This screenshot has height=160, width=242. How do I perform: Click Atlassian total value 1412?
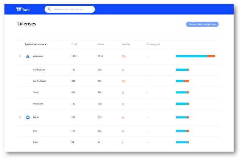click(74, 56)
